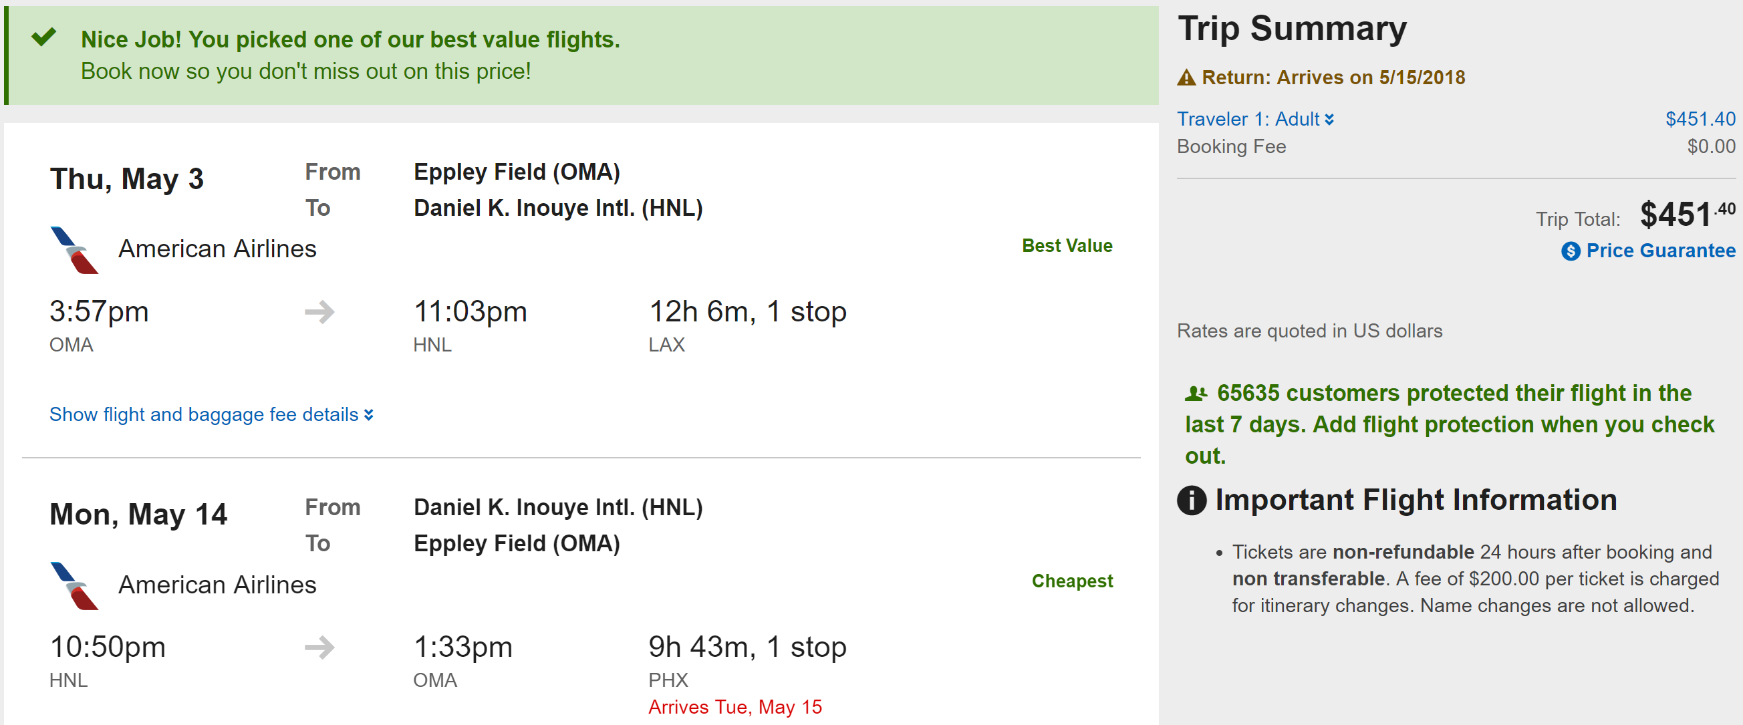Click the Cheapest label on return flight
Screen dimensions: 1743x725
pyautogui.click(x=1072, y=581)
